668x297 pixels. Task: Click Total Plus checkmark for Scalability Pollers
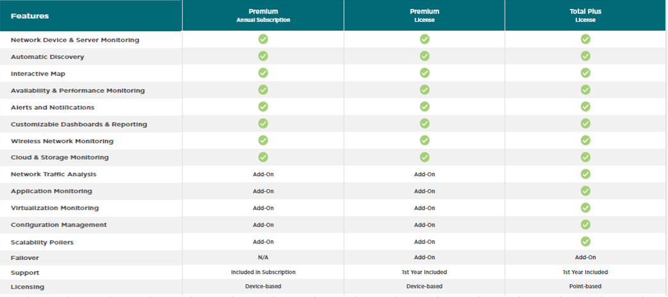click(585, 241)
